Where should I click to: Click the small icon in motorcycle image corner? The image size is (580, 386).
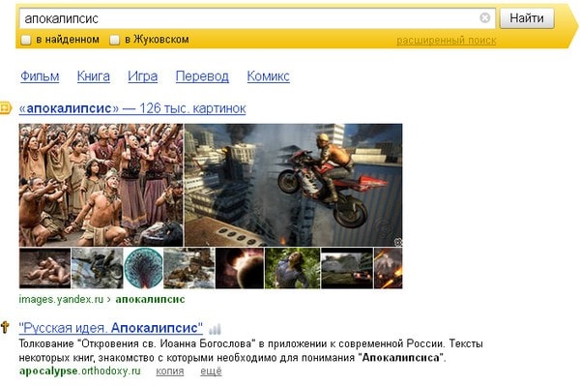tap(398, 243)
